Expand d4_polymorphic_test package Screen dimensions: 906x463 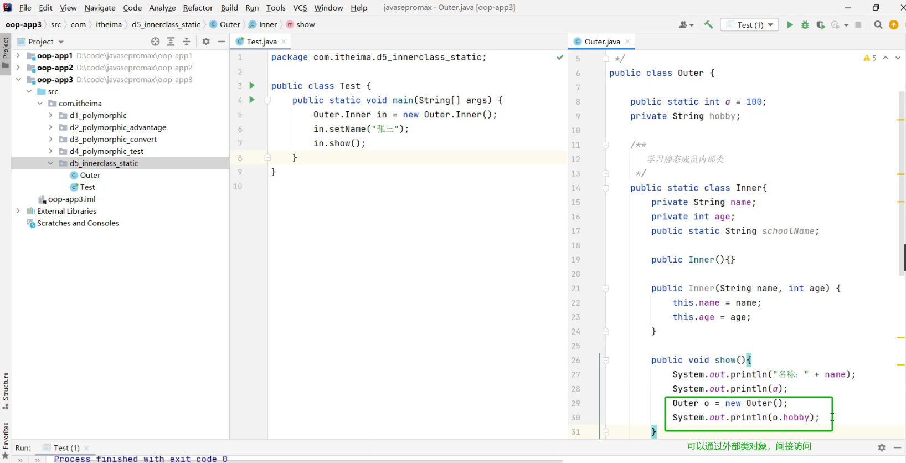pyautogui.click(x=50, y=151)
